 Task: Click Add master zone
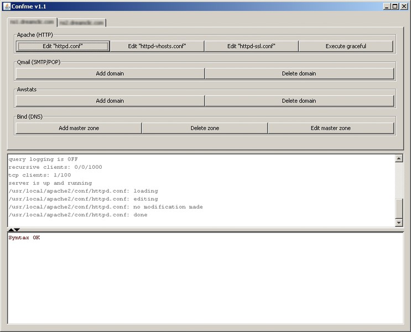point(79,128)
